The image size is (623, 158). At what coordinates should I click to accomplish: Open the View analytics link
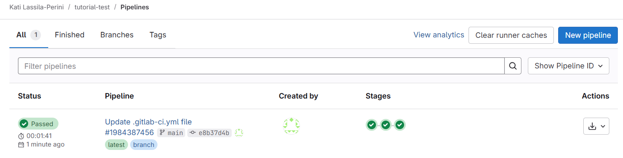(439, 35)
